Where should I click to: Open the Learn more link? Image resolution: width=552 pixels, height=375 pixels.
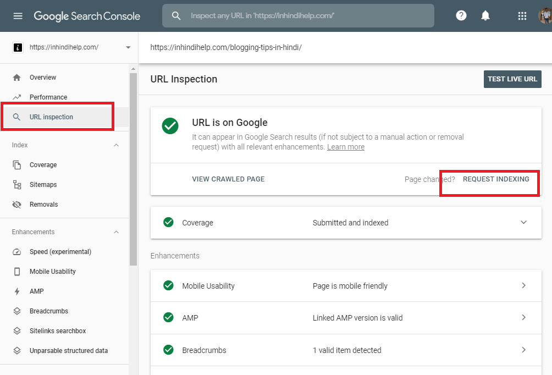[x=346, y=147]
